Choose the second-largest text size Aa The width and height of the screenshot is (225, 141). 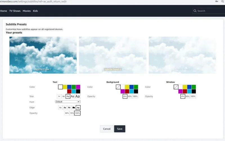pos(73,96)
